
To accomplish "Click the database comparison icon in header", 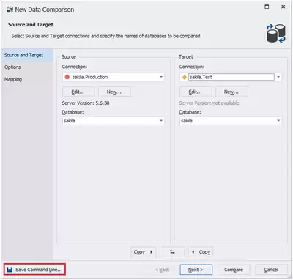I will (x=276, y=34).
